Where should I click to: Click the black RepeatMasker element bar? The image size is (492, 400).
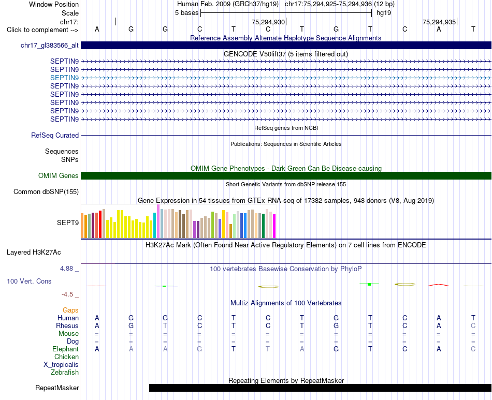(x=320, y=388)
